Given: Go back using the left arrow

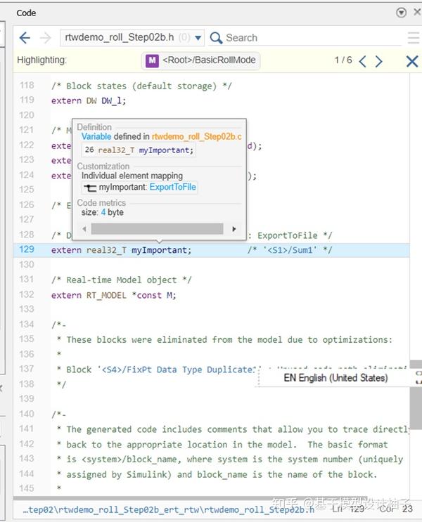Looking at the screenshot, I should (25, 38).
